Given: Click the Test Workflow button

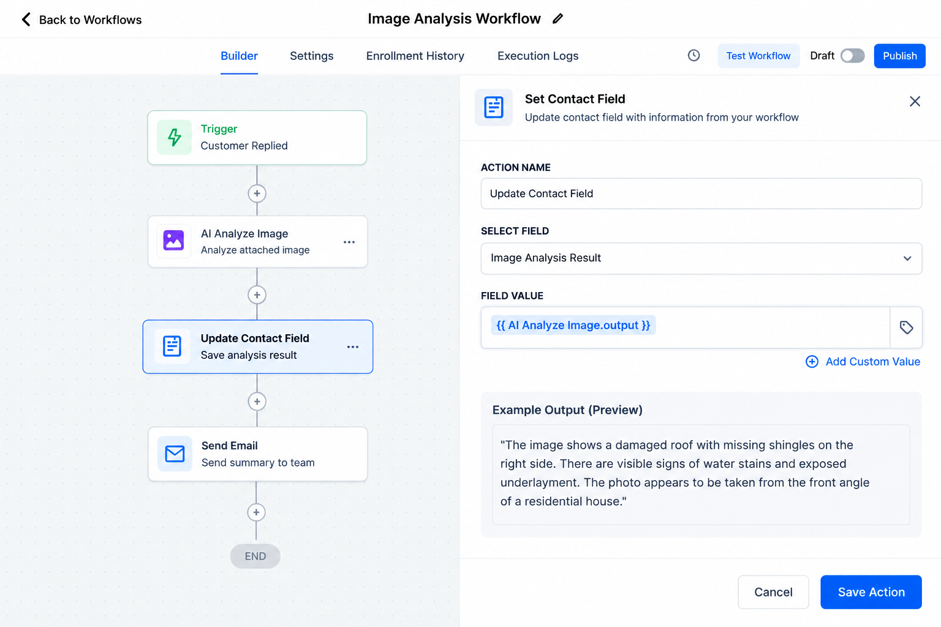Looking at the screenshot, I should 758,56.
